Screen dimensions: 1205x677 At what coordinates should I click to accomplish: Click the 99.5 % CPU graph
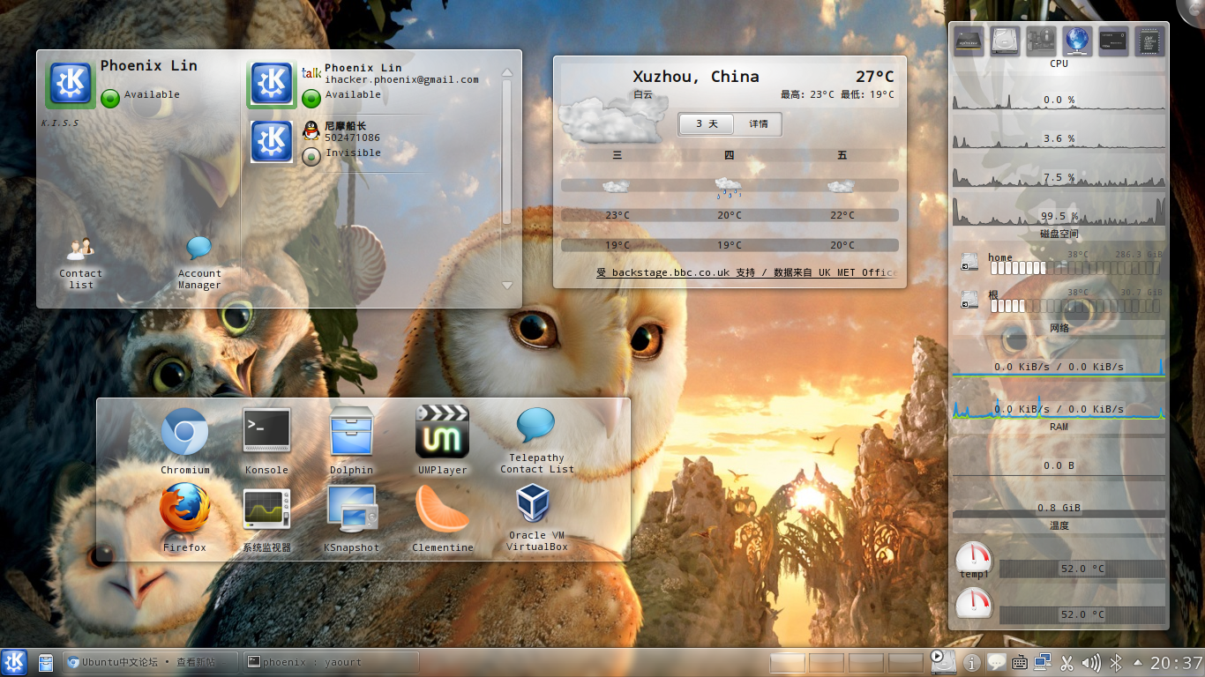[x=1059, y=212]
